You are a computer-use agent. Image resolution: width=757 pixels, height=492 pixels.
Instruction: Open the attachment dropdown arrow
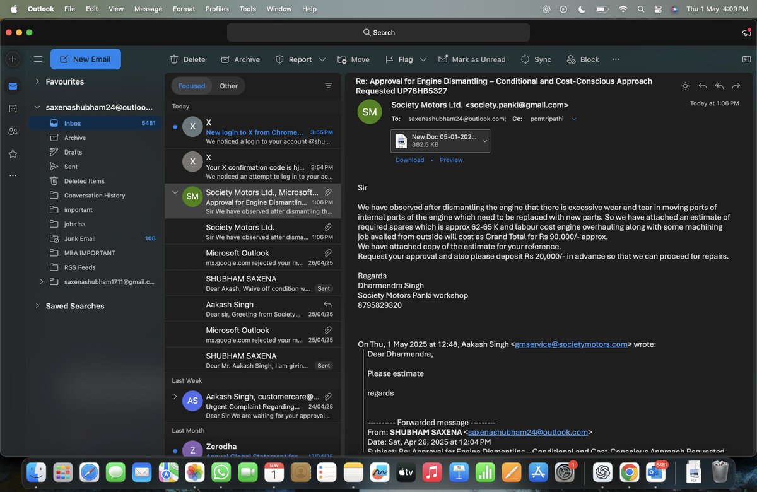coord(484,141)
